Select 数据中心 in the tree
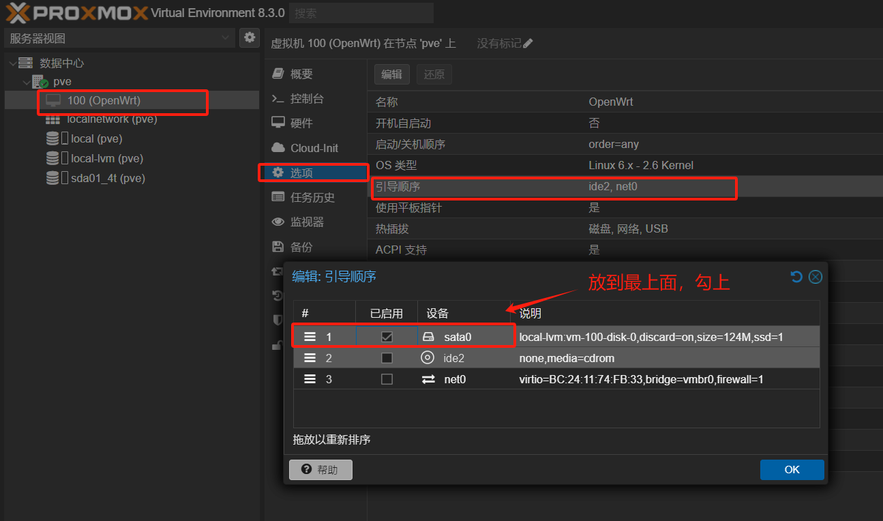This screenshot has height=521, width=883. (62, 63)
